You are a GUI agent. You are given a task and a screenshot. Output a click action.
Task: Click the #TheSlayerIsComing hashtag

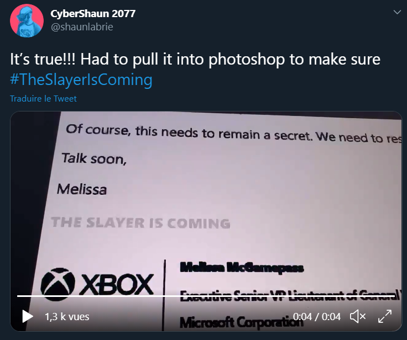point(81,79)
